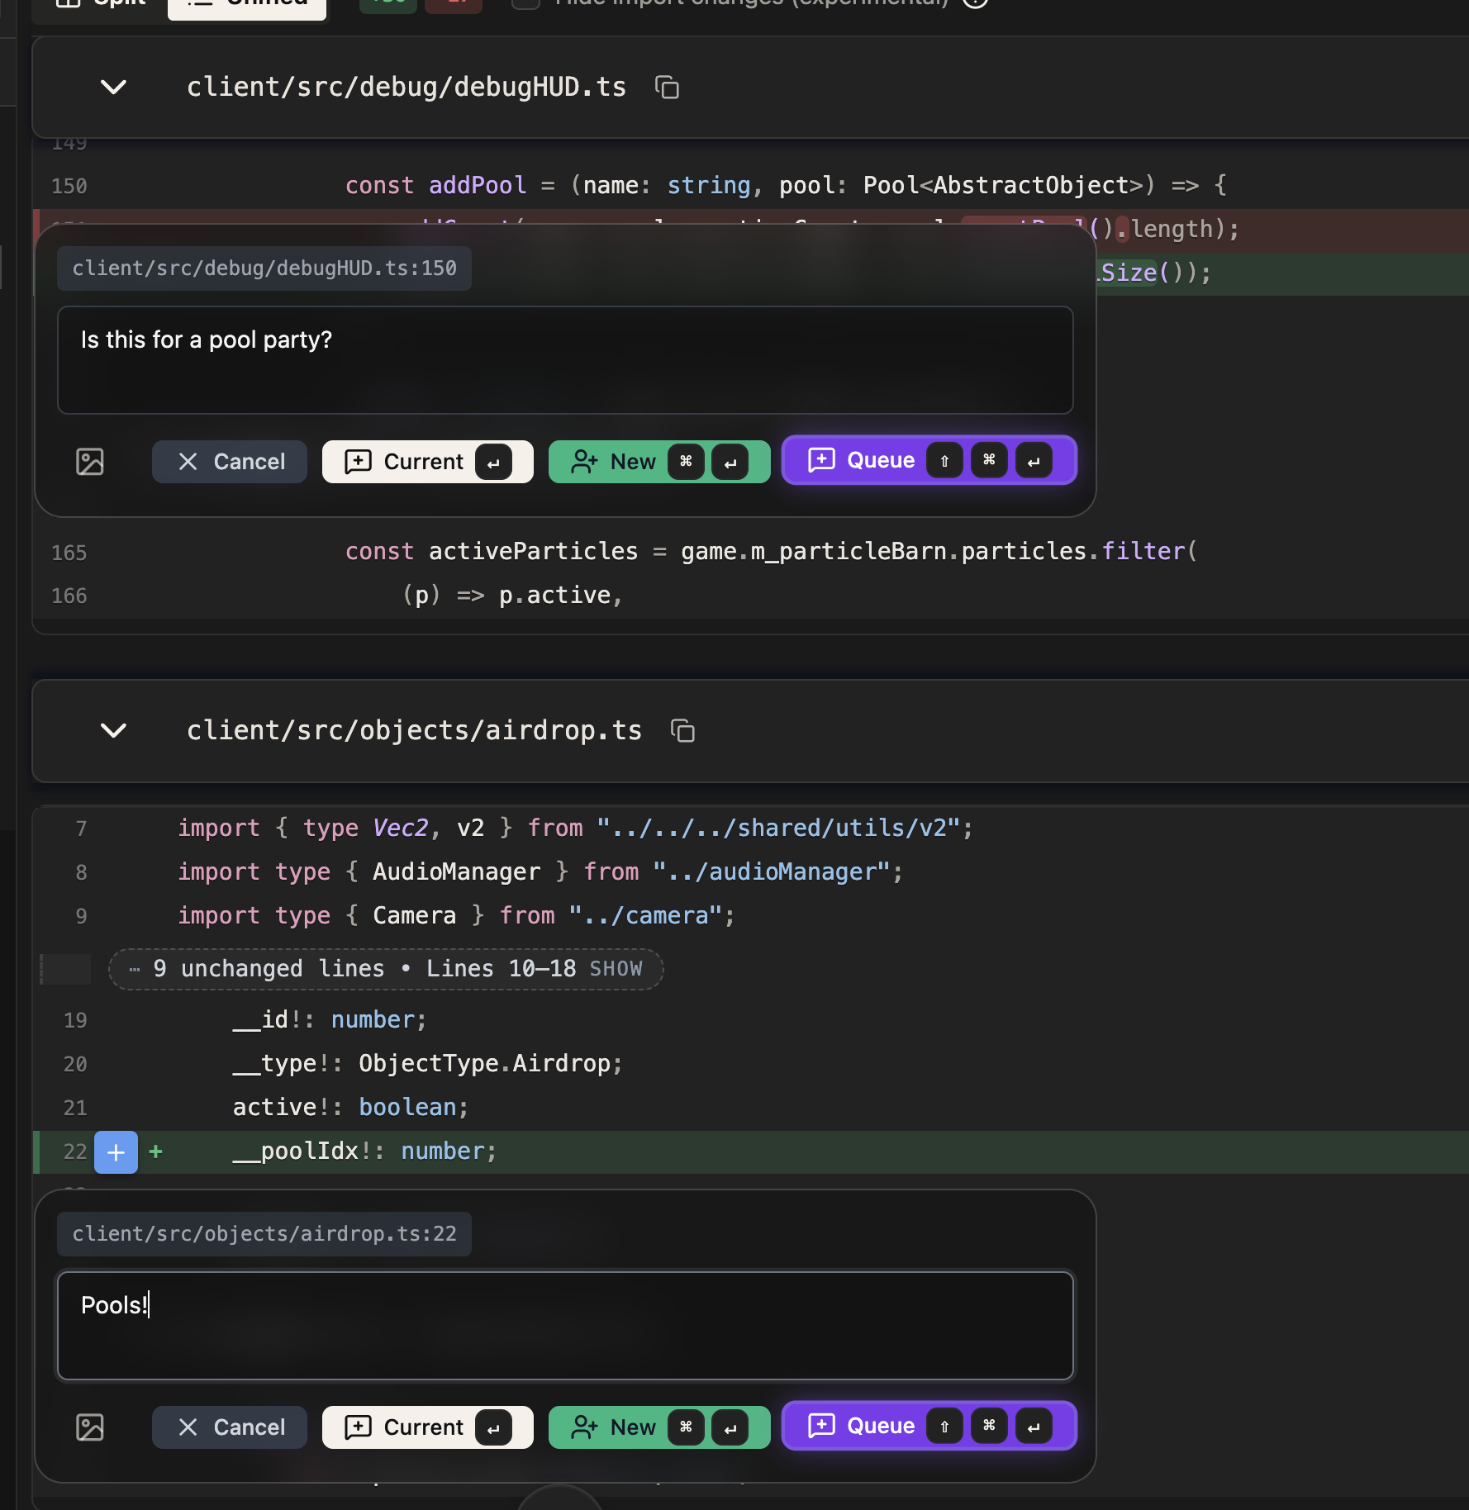1469x1510 pixels.
Task: Copy the debugHUD.ts file path
Action: 667,87
